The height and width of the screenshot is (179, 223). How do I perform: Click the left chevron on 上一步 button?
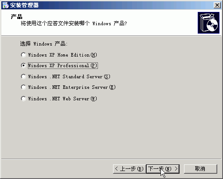click(117, 169)
